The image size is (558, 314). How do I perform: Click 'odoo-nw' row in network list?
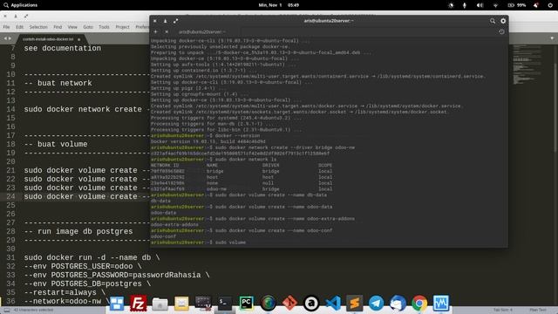[242, 189]
